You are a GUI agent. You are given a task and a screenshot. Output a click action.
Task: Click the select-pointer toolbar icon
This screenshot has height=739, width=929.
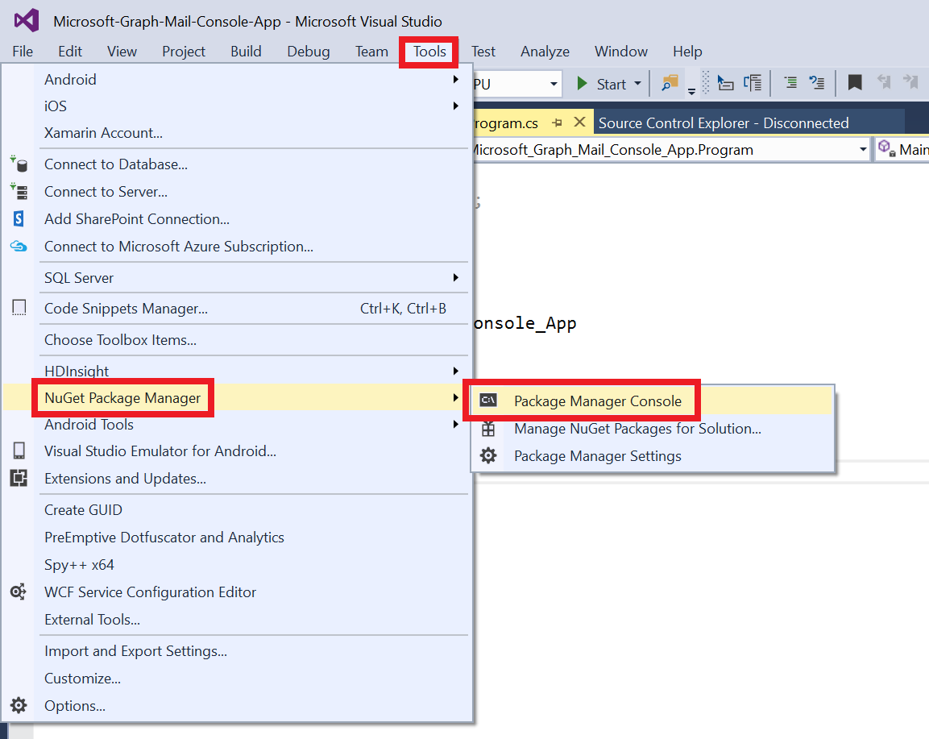[x=725, y=83]
